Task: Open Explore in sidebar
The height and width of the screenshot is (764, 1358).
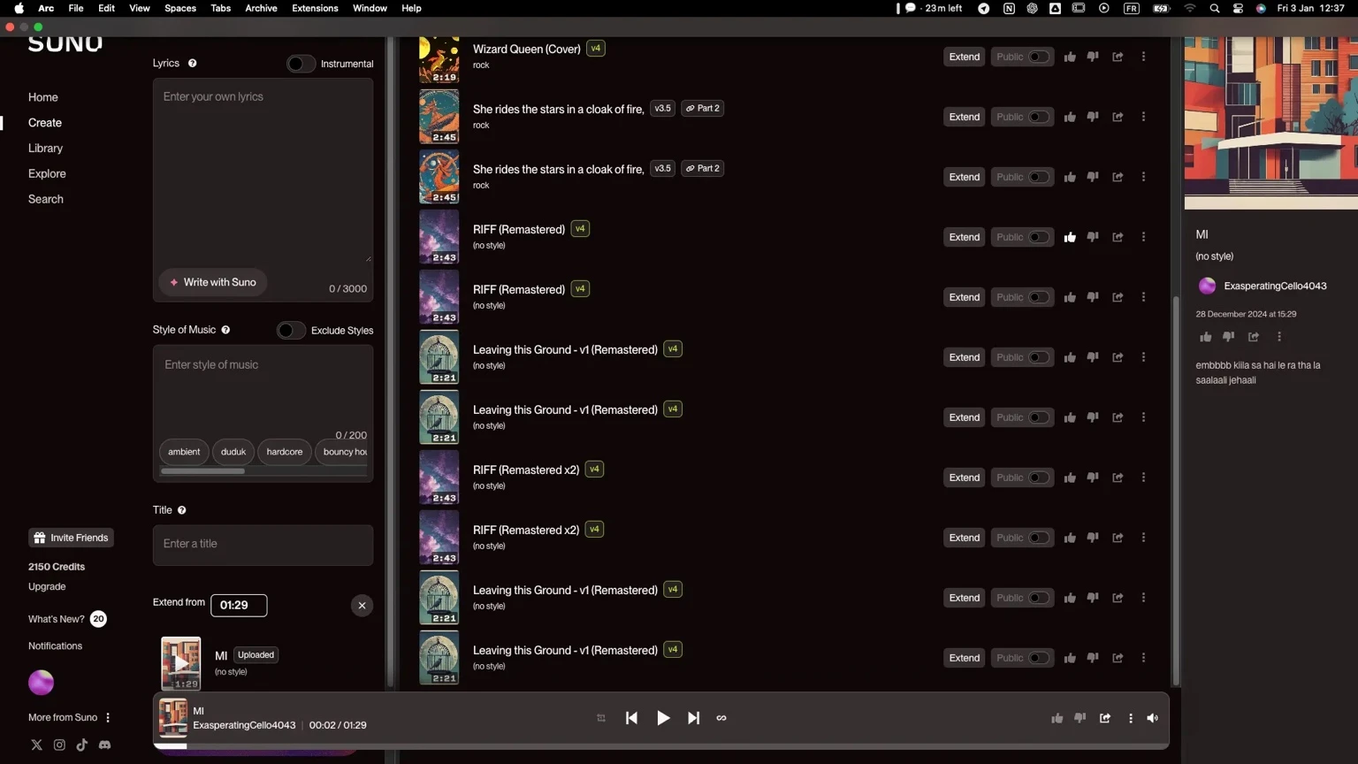Action: (47, 174)
